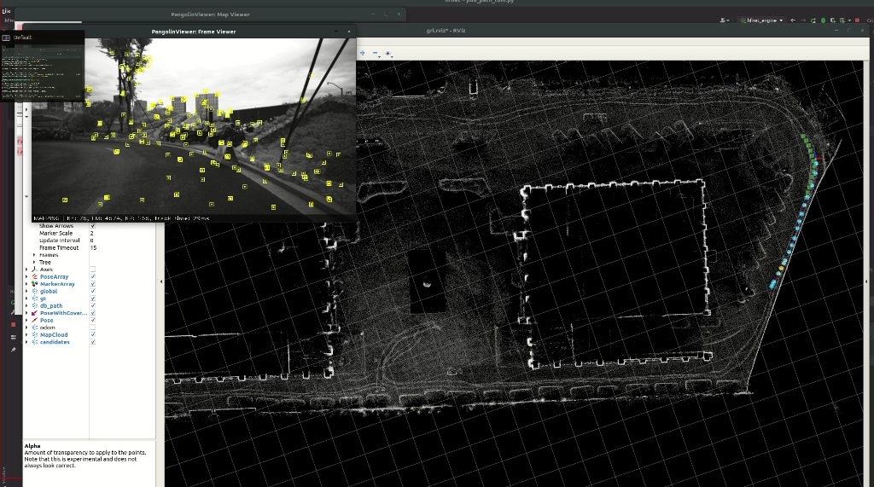Click the db_path point cloud icon
The image size is (874, 487).
tap(34, 306)
